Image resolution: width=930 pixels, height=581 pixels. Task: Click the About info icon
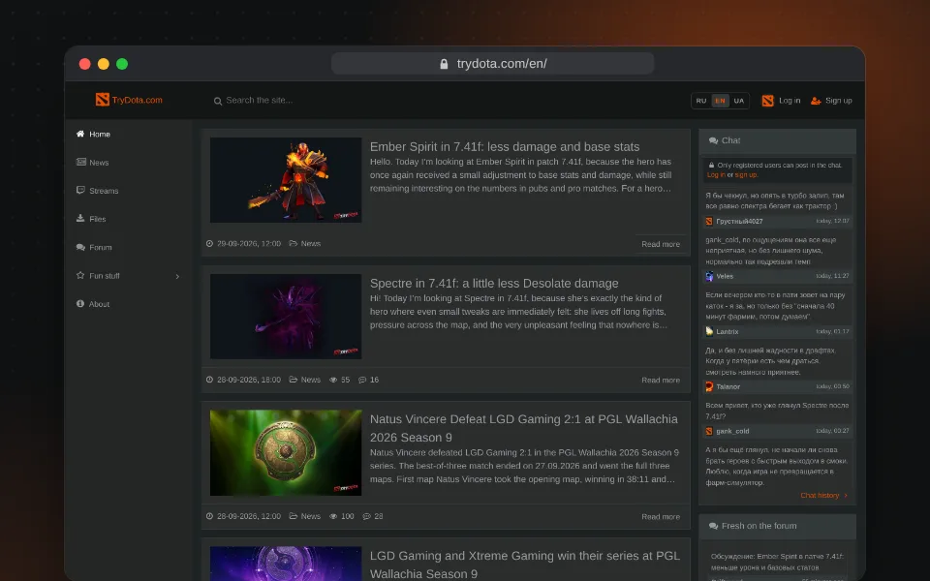(80, 303)
